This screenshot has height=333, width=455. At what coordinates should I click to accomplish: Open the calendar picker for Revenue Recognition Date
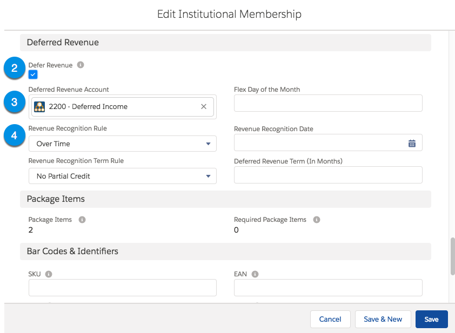point(412,143)
